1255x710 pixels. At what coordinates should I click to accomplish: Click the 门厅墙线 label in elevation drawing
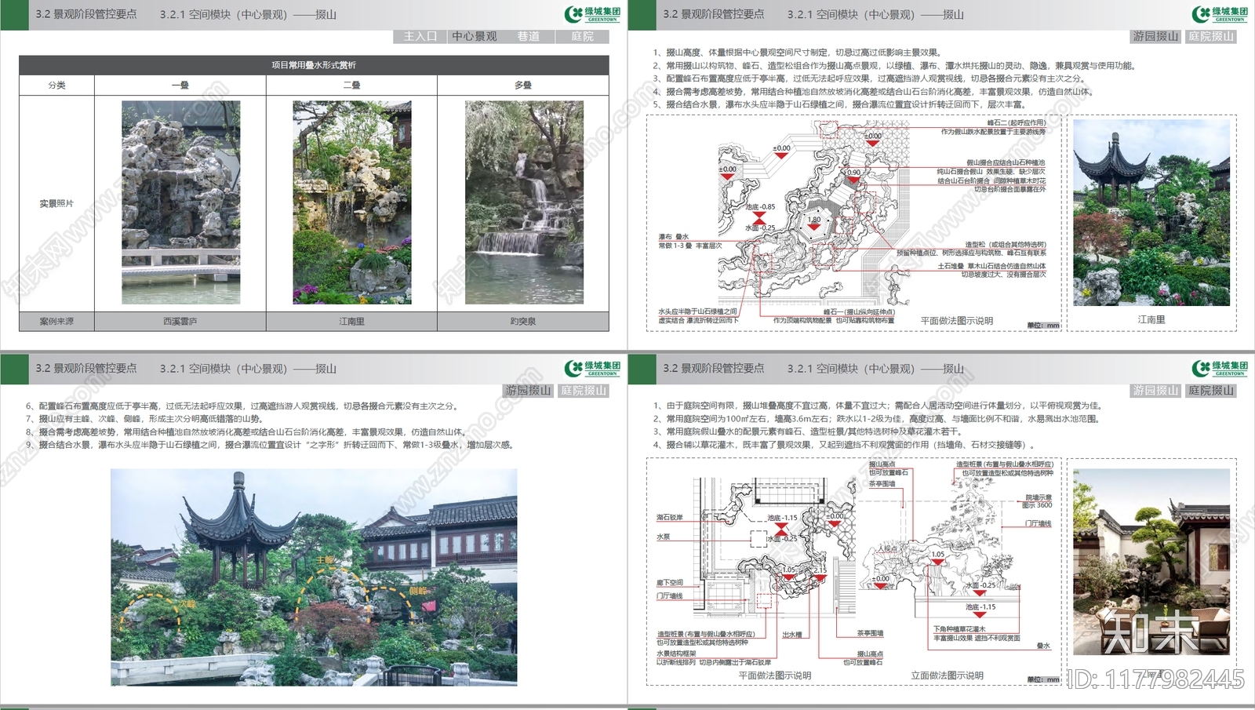pyautogui.click(x=1039, y=523)
